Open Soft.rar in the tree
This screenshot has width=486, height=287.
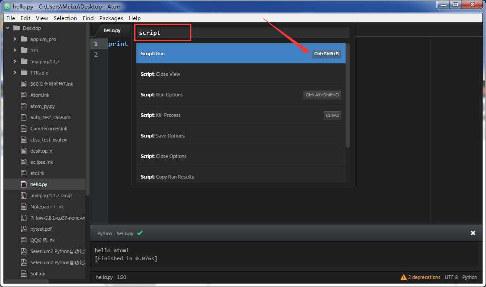[38, 274]
